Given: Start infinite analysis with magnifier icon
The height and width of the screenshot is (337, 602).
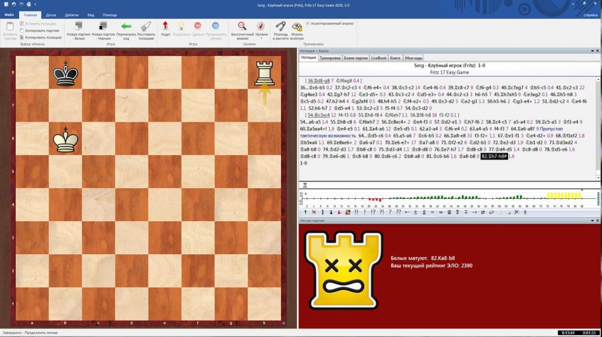Looking at the screenshot, I should point(242,29).
